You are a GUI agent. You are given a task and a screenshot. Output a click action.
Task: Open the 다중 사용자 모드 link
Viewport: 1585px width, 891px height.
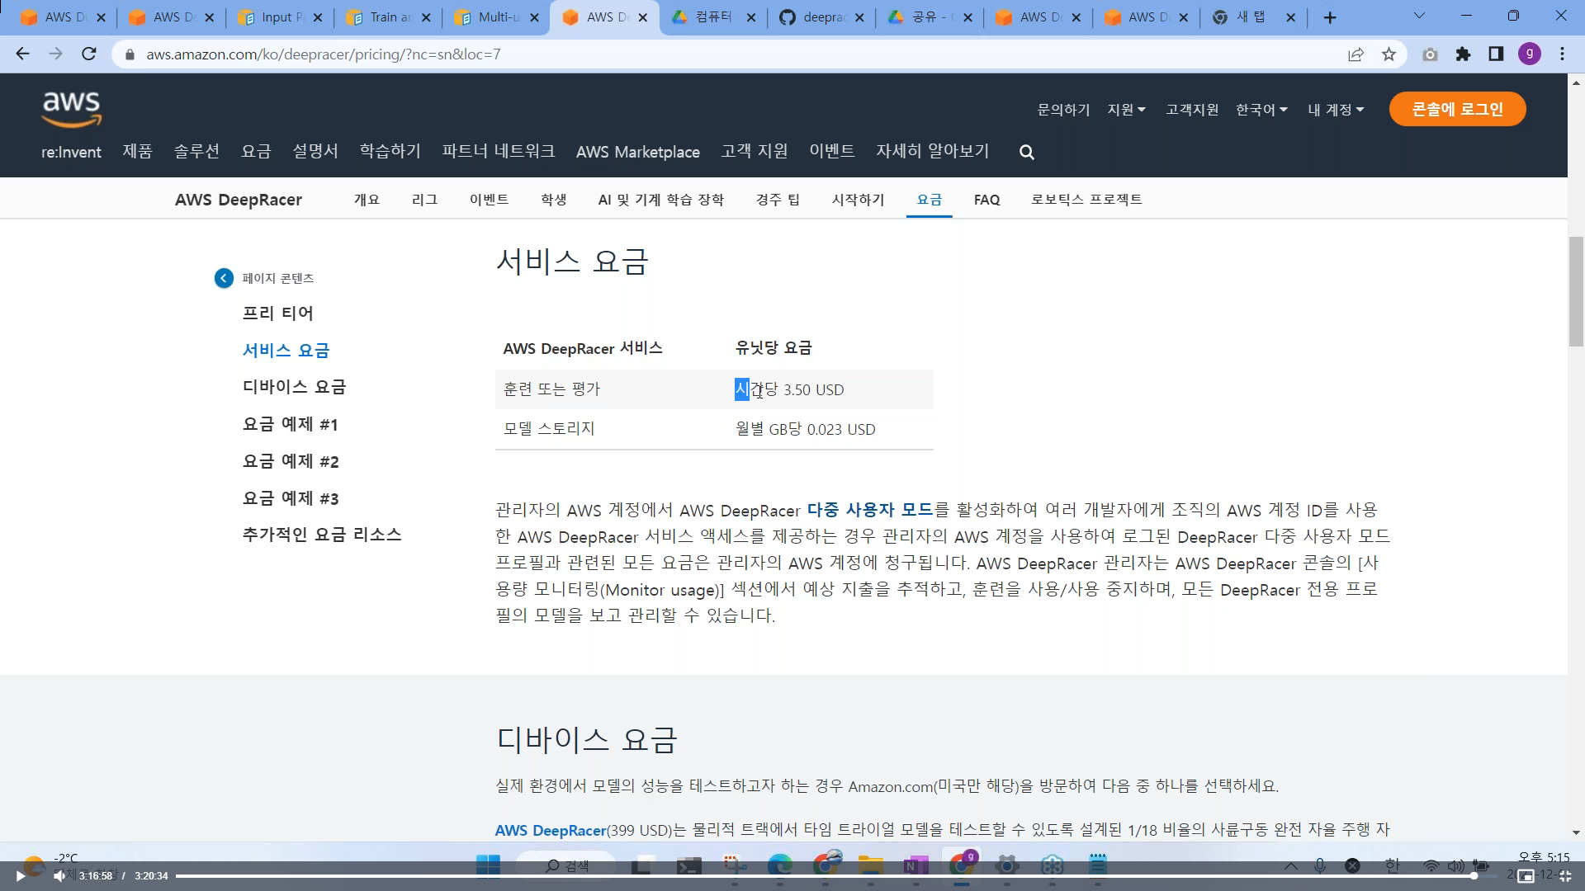[x=869, y=510]
